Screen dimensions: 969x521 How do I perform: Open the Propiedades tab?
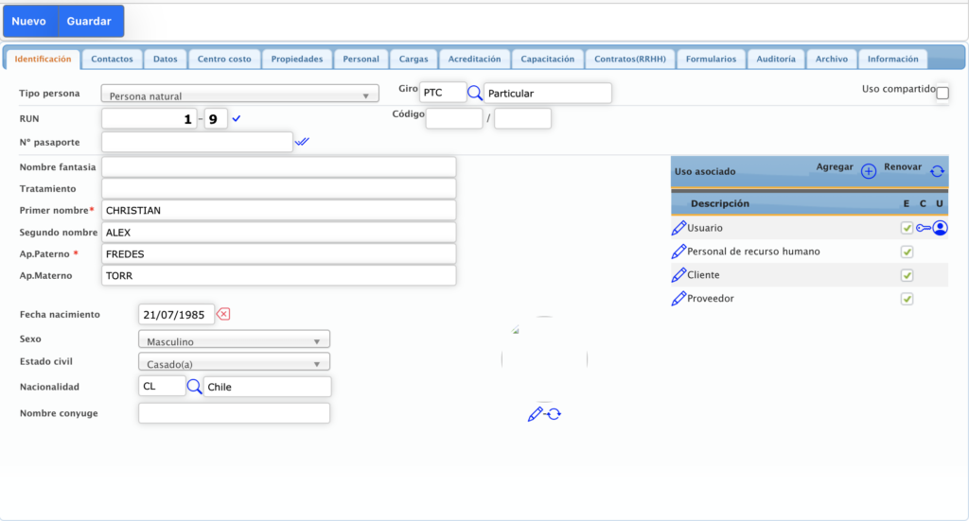[296, 60]
